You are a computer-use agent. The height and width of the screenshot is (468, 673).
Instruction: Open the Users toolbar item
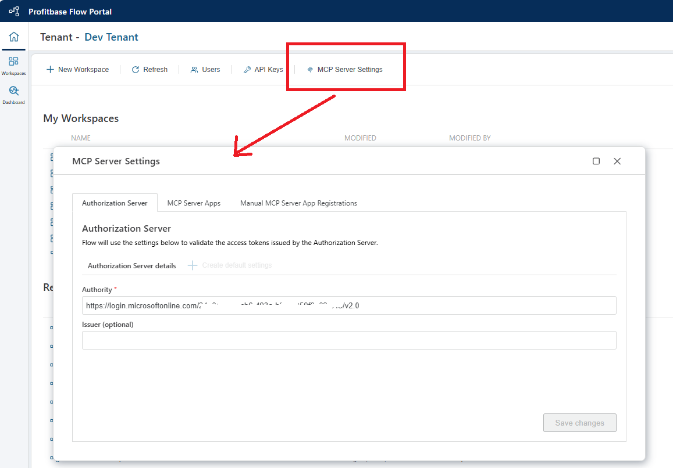(205, 70)
